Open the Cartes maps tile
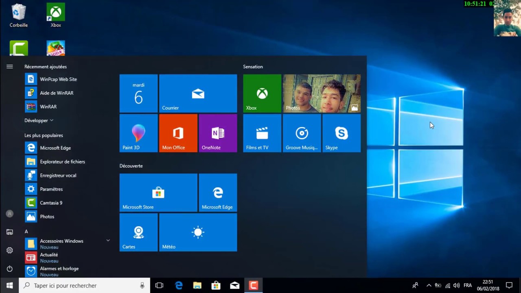The height and width of the screenshot is (293, 521). click(138, 232)
